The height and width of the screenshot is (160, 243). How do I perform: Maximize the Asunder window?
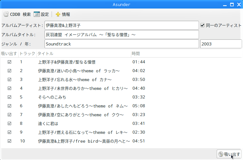tap(232, 5)
